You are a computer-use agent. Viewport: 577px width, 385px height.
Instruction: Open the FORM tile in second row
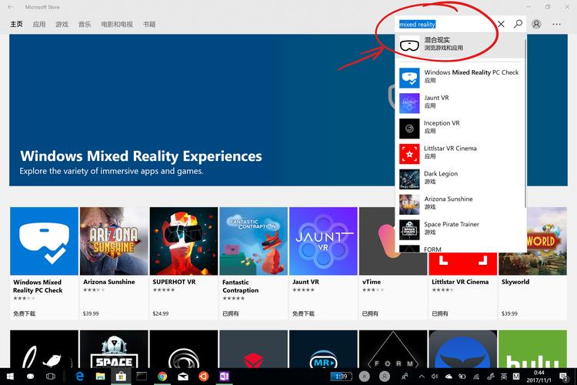(x=393, y=349)
